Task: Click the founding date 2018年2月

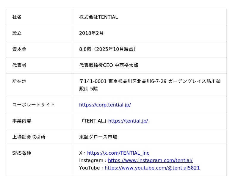Action: click(x=91, y=33)
